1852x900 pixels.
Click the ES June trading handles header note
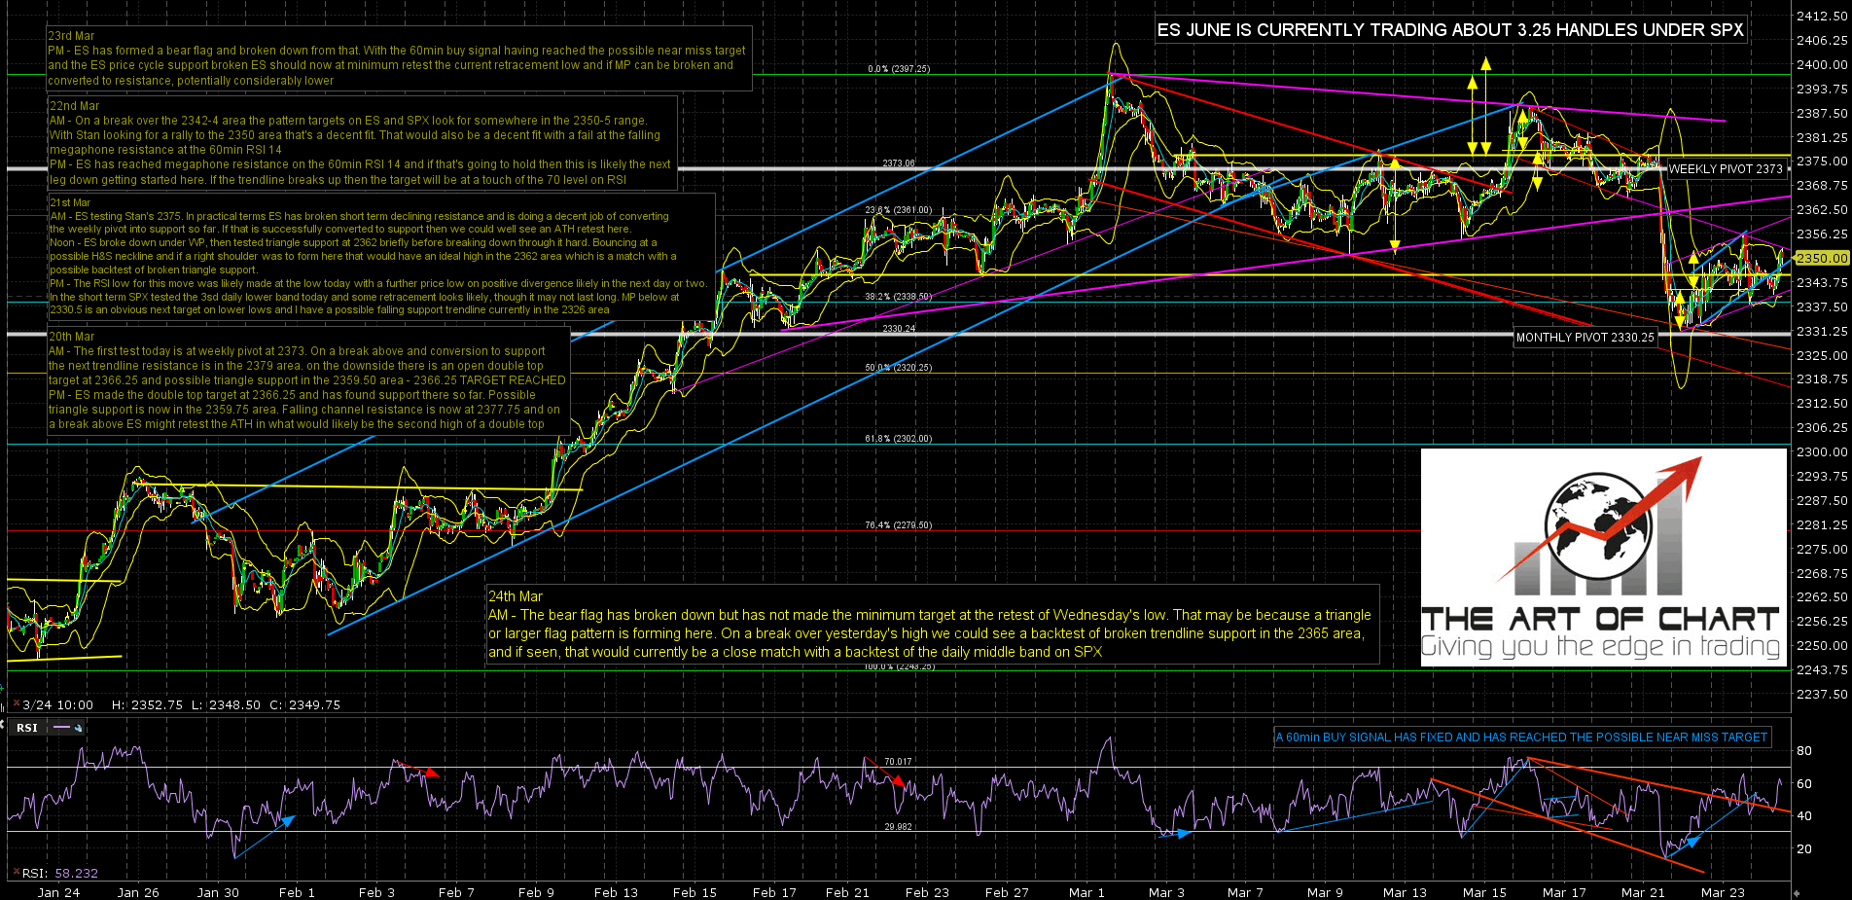pos(1450,30)
